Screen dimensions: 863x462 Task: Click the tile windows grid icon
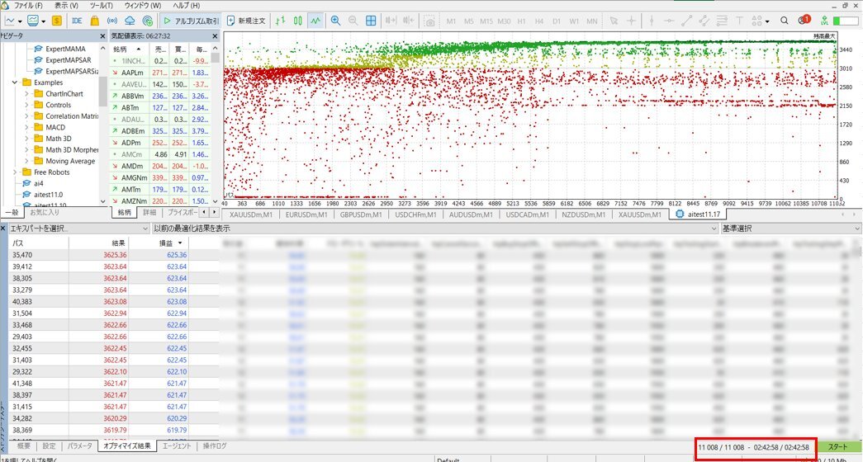(371, 20)
